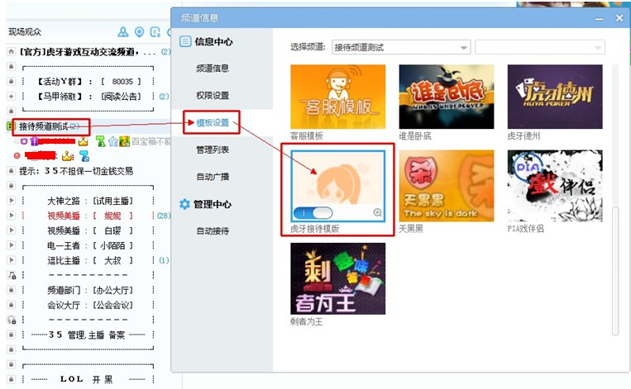The height and width of the screenshot is (389, 631).
Task: Open 自动广播 in the sidebar
Action: pyautogui.click(x=213, y=177)
